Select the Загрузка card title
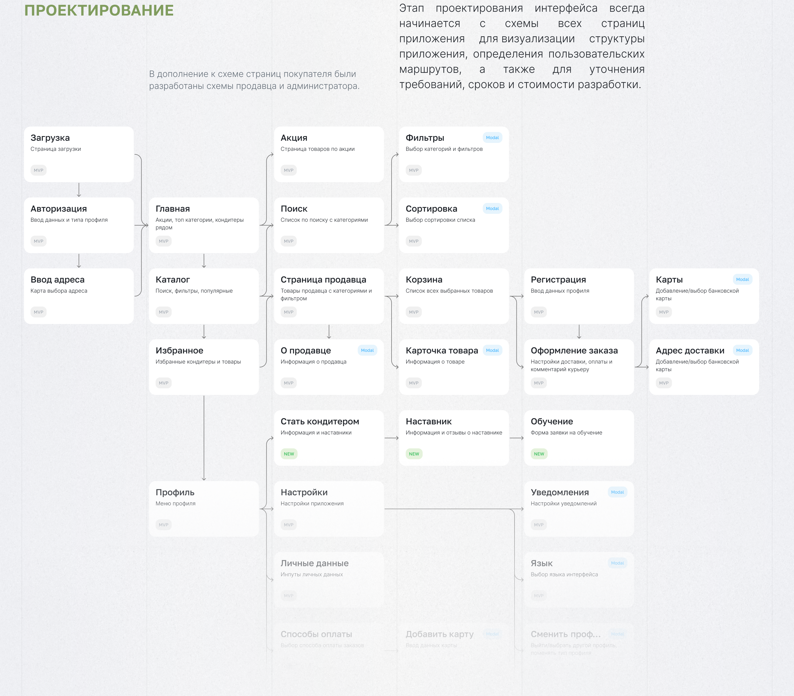 coord(50,138)
